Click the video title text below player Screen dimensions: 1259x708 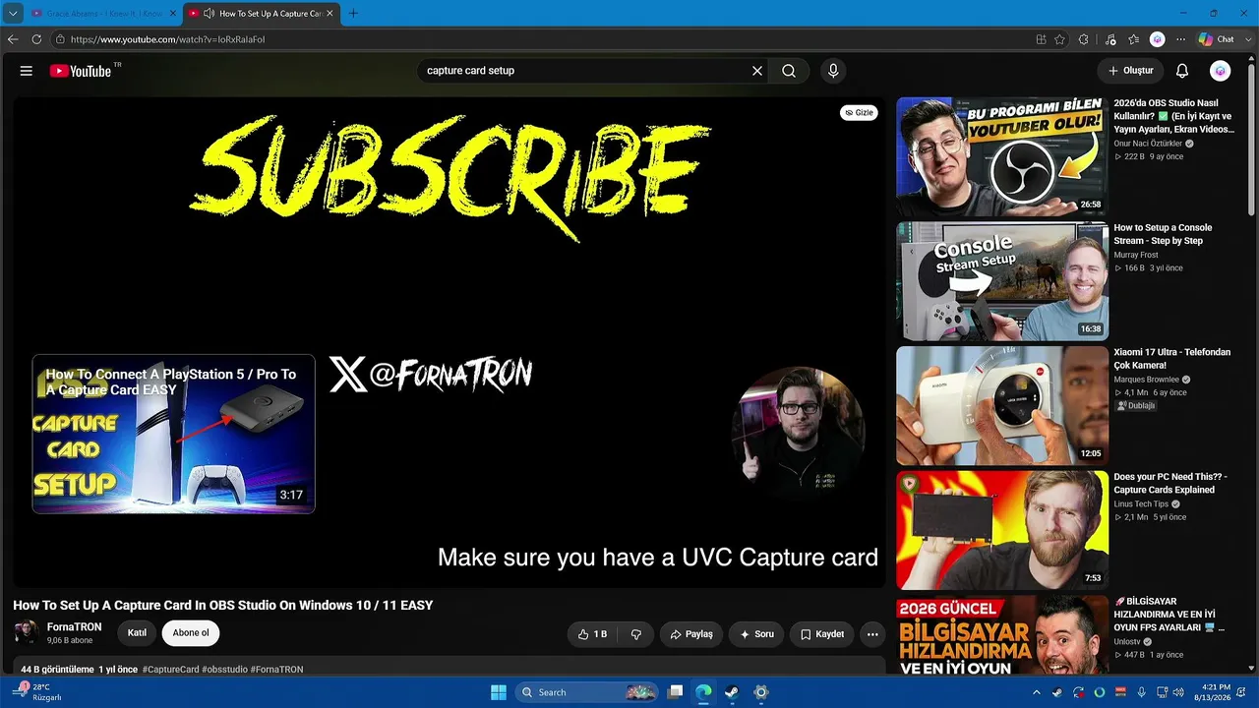pos(223,605)
